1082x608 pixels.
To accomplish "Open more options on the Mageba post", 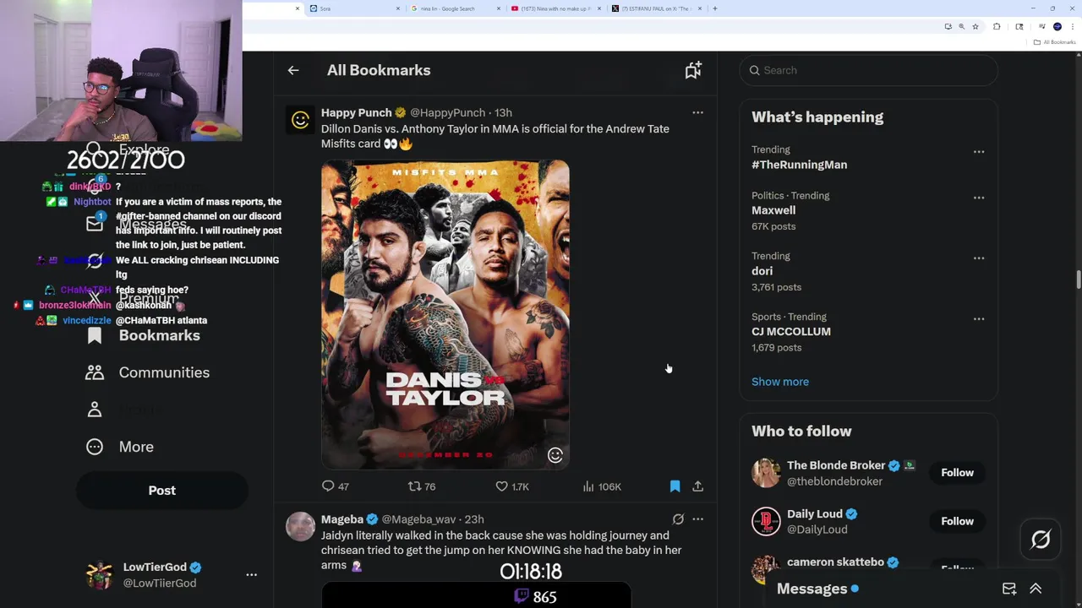I will (697, 519).
